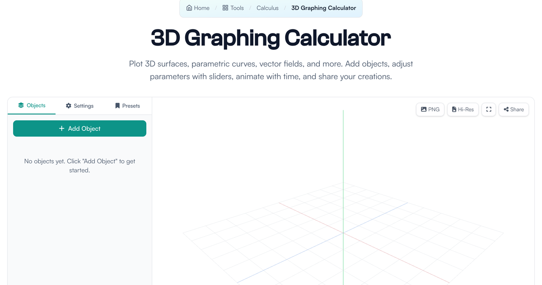
Task: Click the green vertical axis in viewport
Action: click(x=343, y=158)
